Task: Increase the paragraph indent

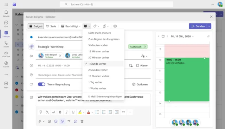Action: [117, 112]
